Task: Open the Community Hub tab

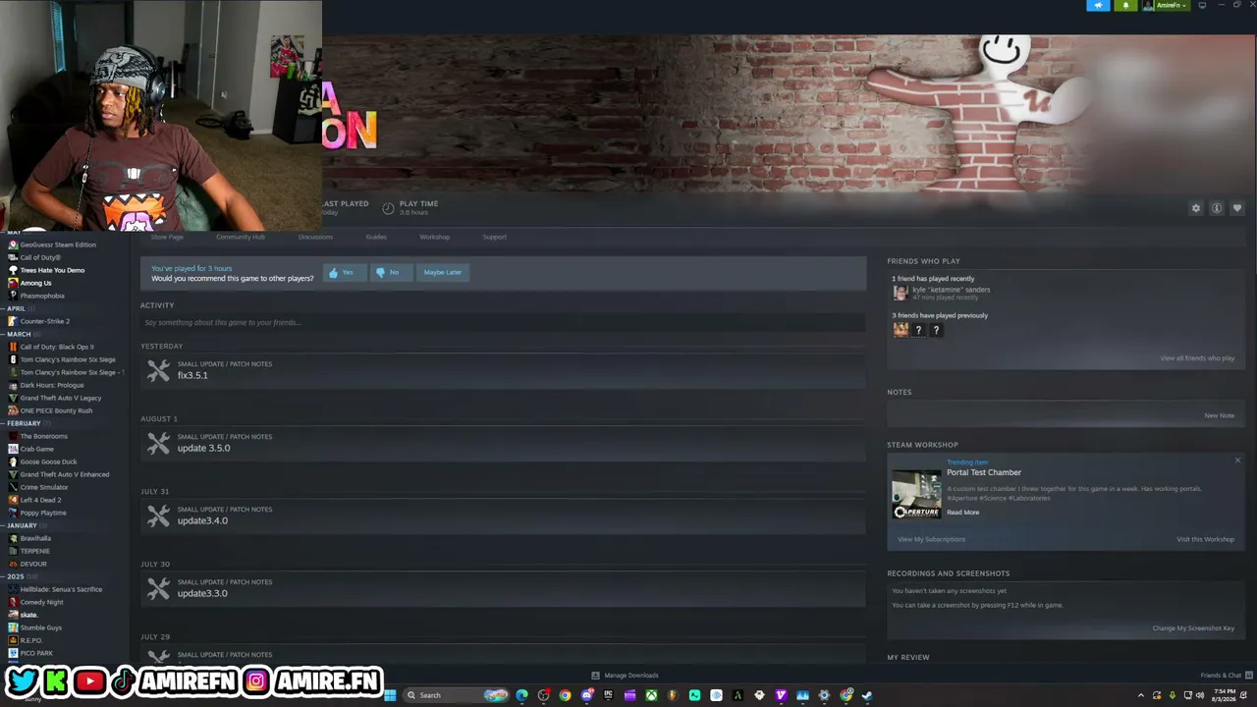Action: point(241,237)
